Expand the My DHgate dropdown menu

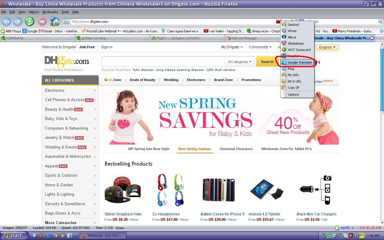[x=232, y=47]
